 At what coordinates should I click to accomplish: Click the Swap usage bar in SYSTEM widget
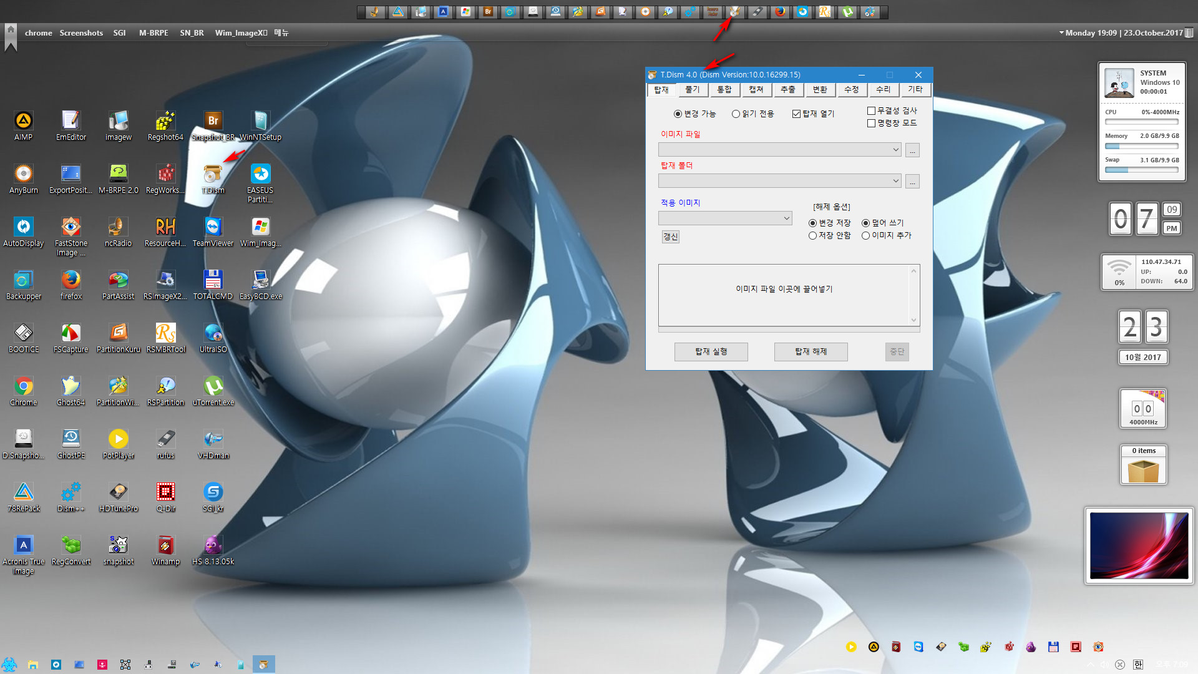[x=1142, y=170]
